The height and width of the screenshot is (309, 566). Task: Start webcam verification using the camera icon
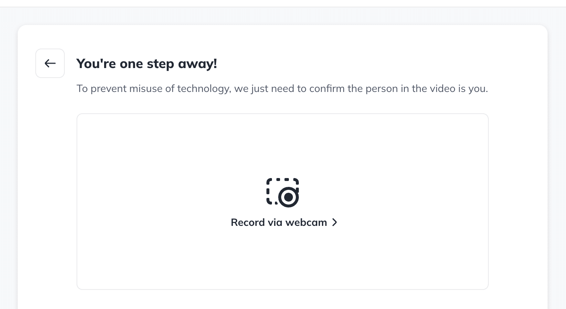pos(283,192)
